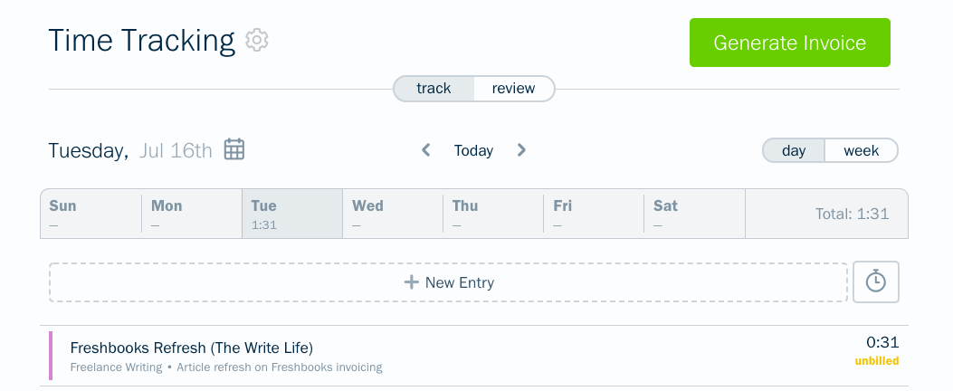Select Sat in the week bar

(x=694, y=214)
